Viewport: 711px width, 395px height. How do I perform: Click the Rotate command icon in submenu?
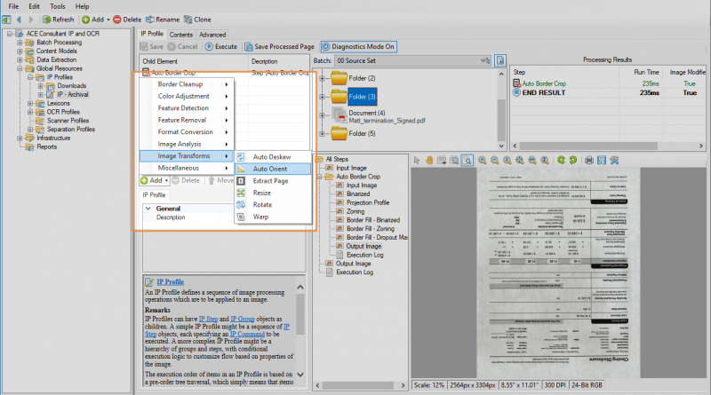241,204
